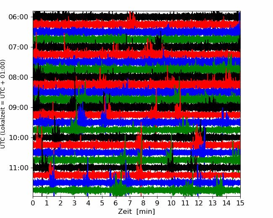
Task: Click the x-axis tick label 9
Action: coord(157,203)
